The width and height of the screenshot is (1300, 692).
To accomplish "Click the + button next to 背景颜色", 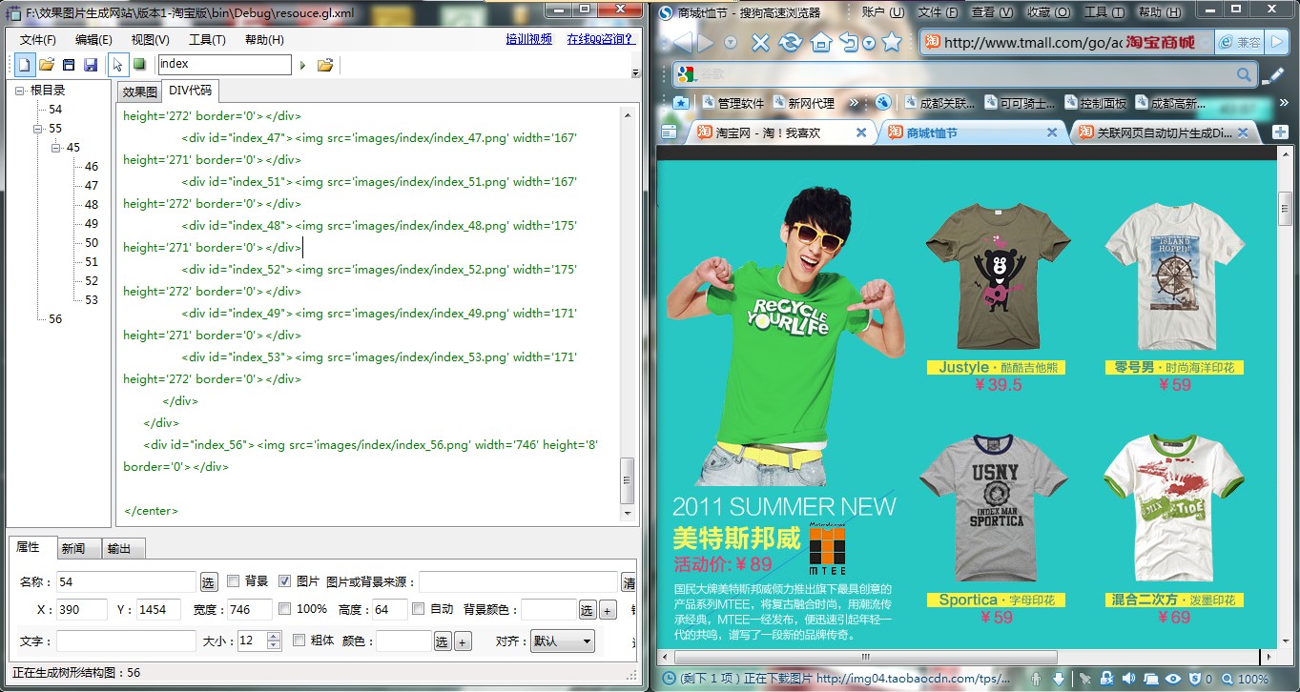I will 608,610.
